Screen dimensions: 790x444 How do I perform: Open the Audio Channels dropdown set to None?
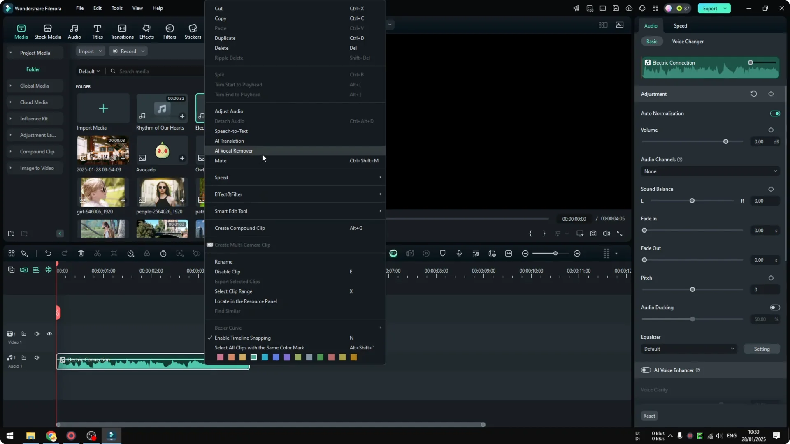pos(710,171)
